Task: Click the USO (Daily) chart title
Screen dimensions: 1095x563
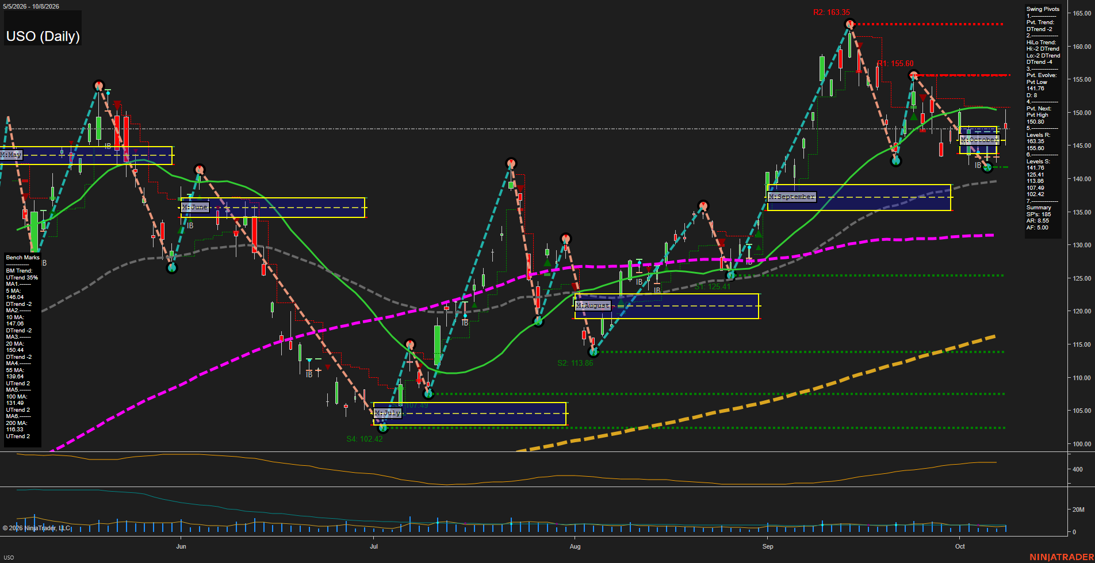Action: click(x=43, y=36)
